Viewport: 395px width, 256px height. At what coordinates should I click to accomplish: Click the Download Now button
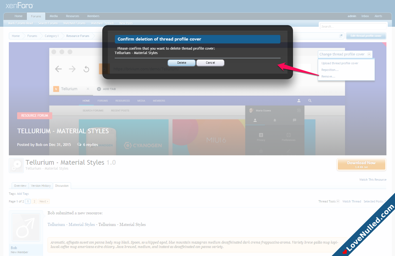pyautogui.click(x=361, y=165)
